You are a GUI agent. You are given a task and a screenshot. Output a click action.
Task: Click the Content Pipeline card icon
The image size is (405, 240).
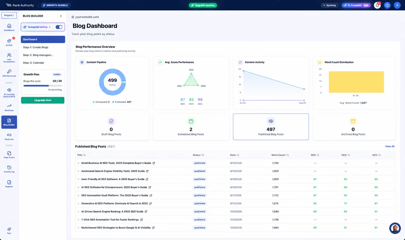82,62
